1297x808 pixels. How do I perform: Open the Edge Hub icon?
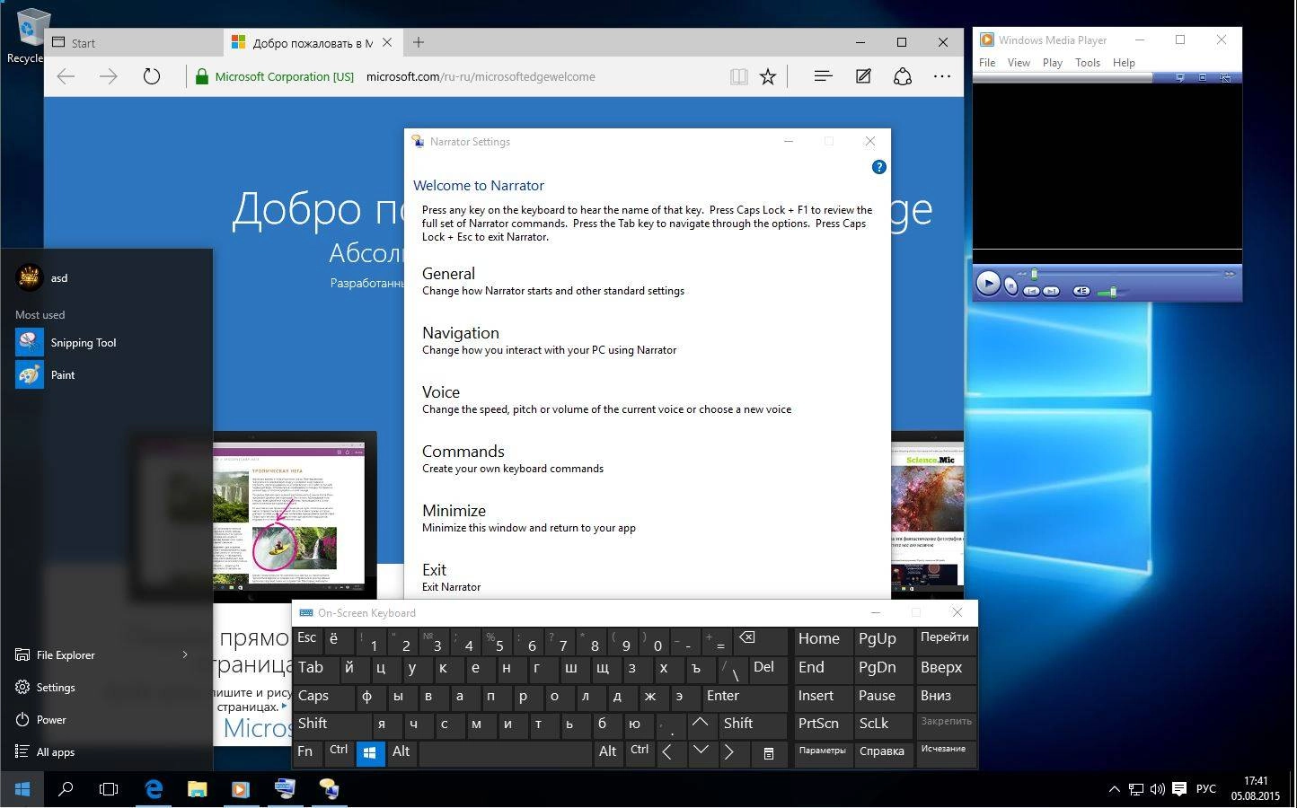pyautogui.click(x=823, y=76)
